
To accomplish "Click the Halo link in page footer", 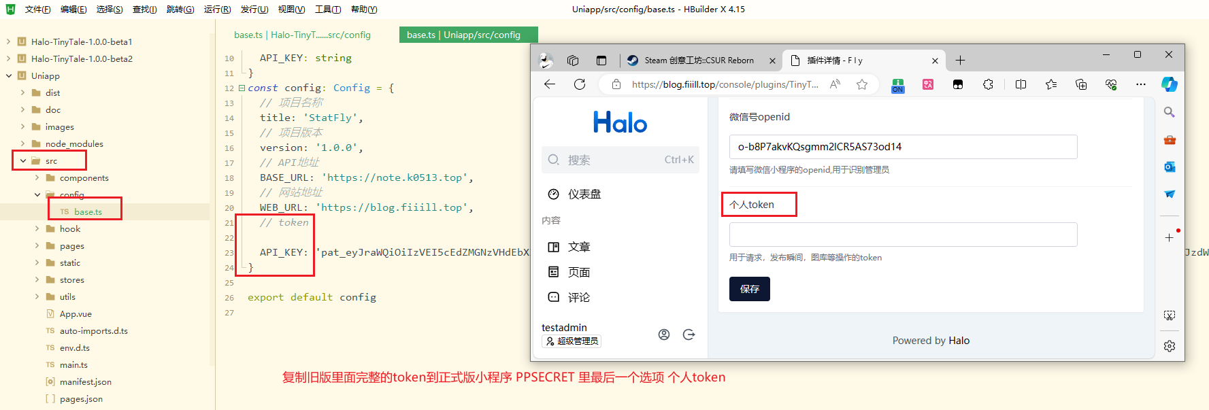I will tap(959, 341).
